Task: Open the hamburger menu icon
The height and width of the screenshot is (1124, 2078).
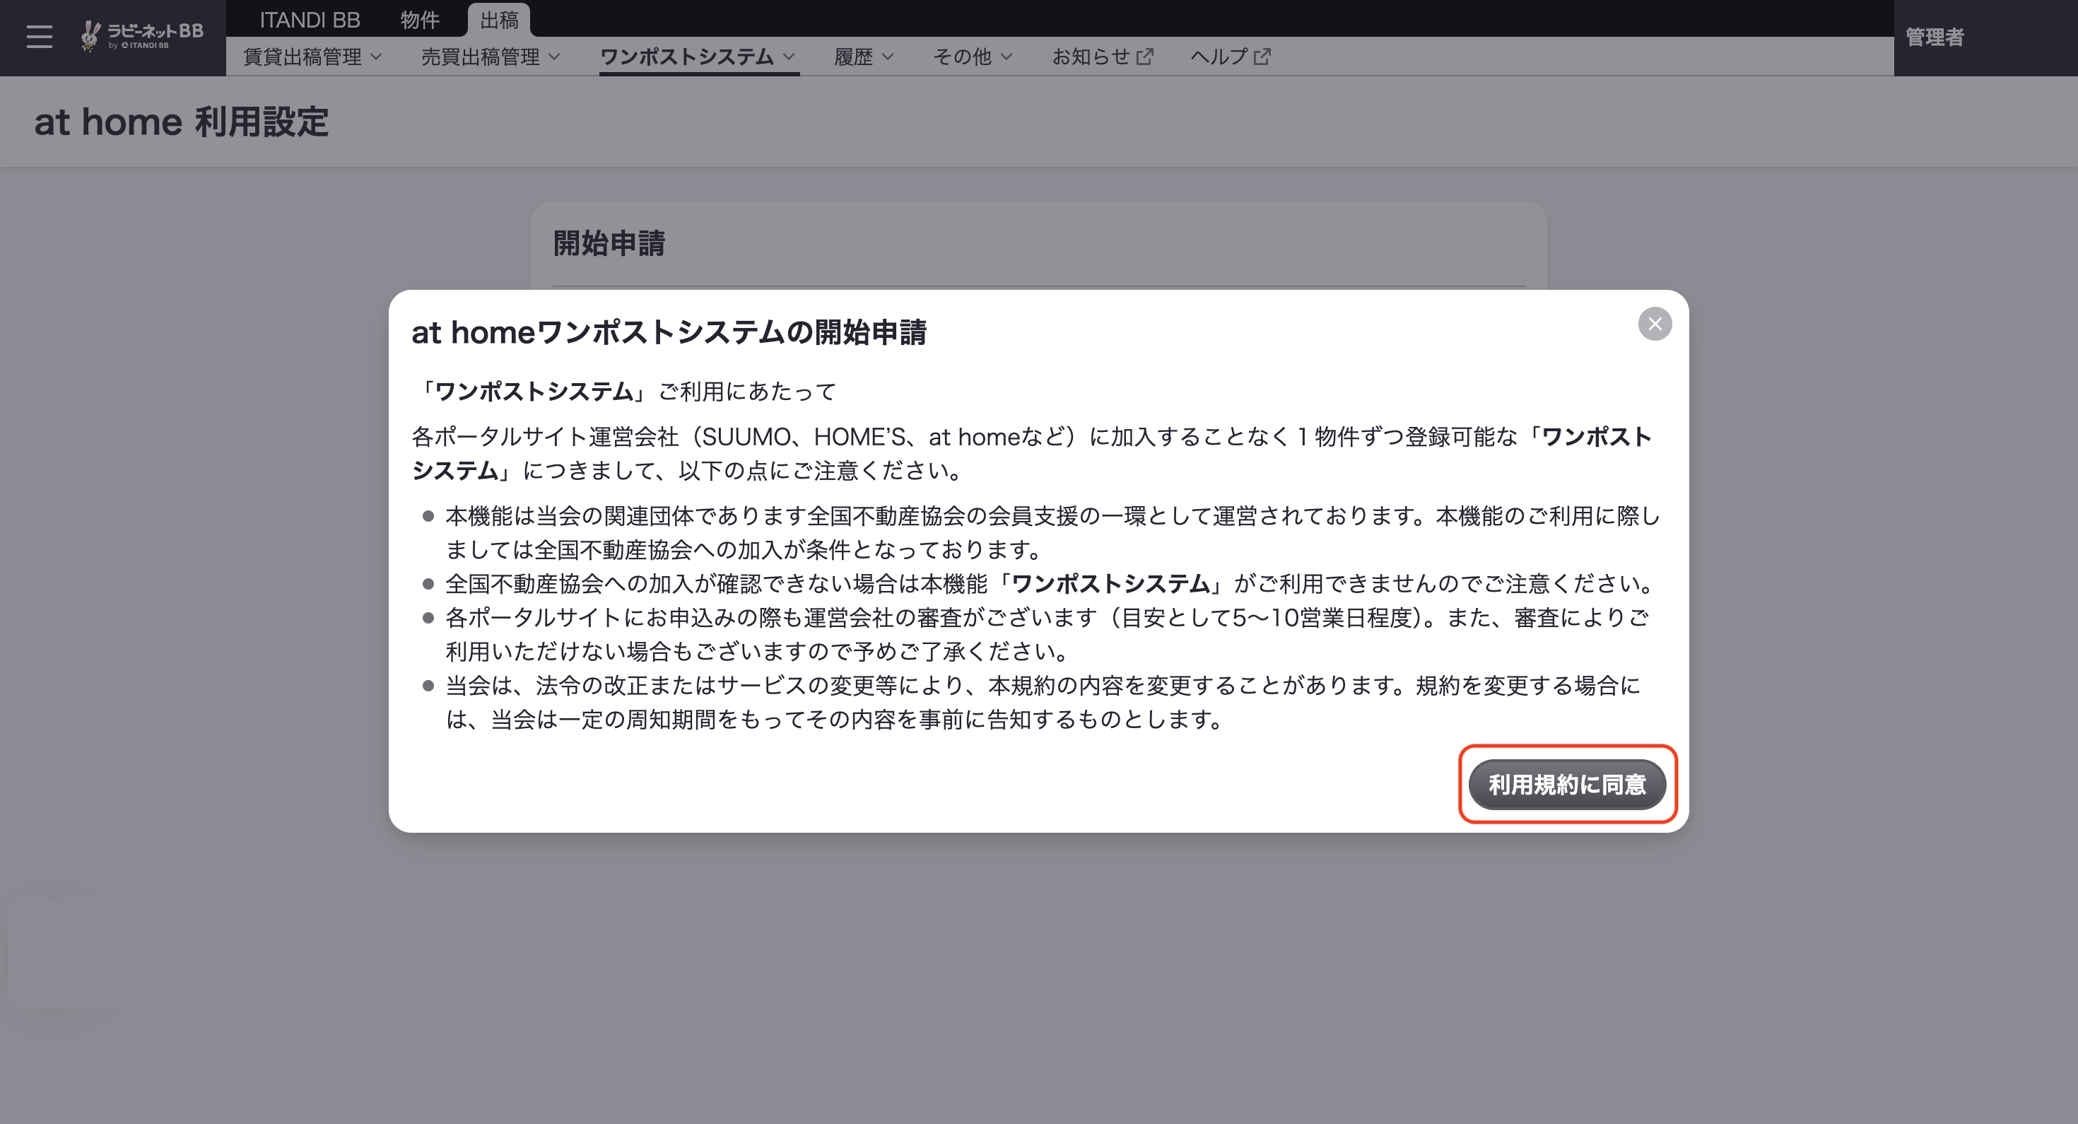Action: point(39,37)
